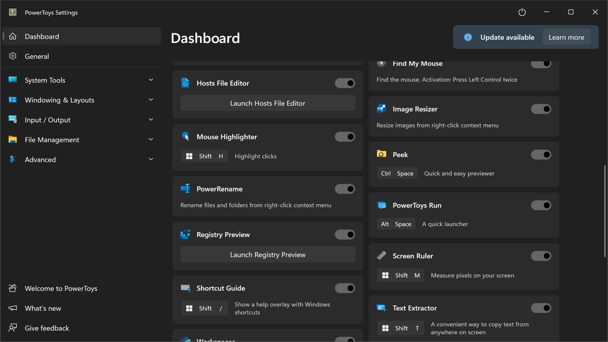Expand Windowing & Layouts chevron
This screenshot has height=342, width=608.
pos(151,100)
